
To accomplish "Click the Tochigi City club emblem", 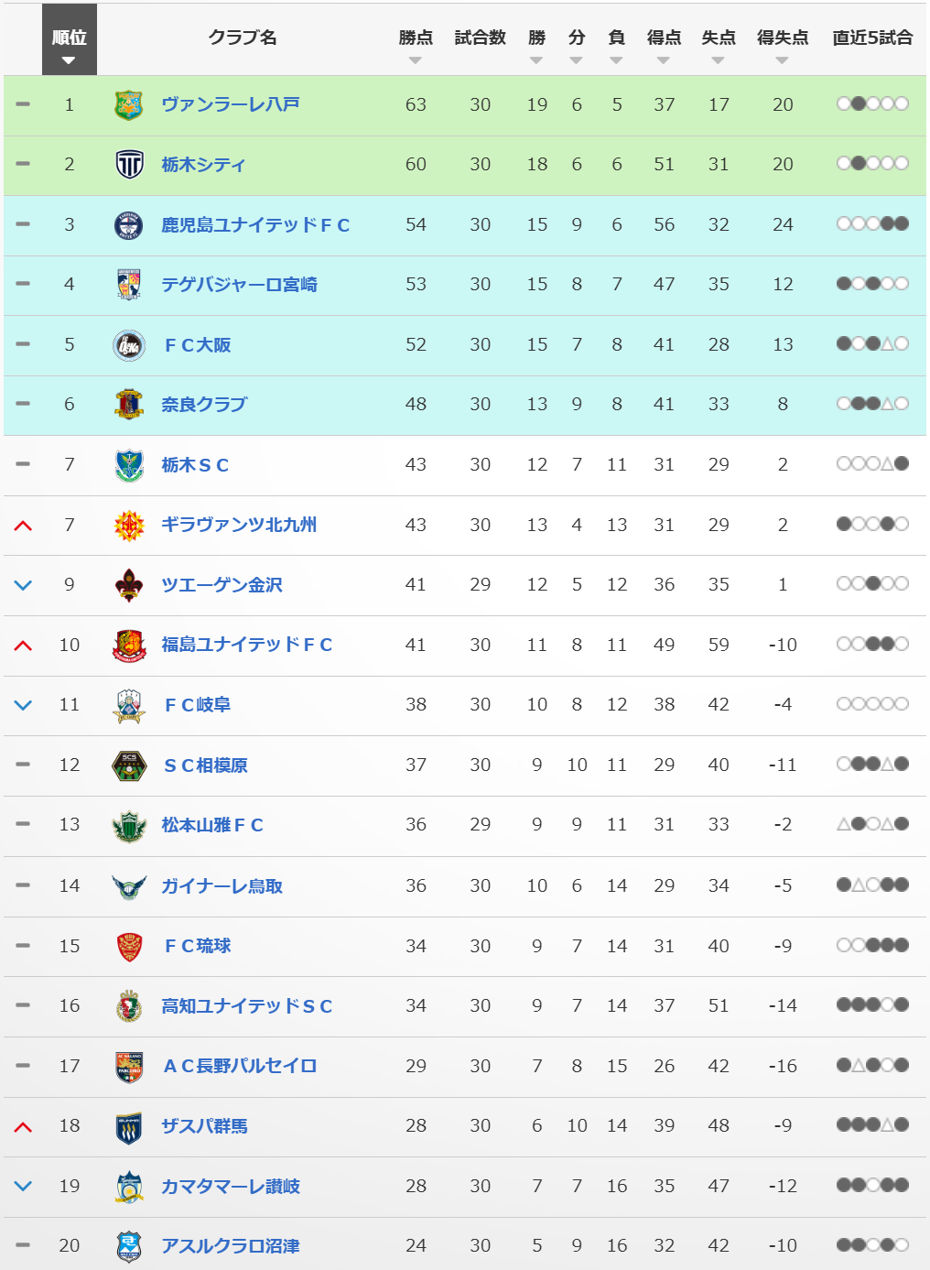I will pyautogui.click(x=129, y=165).
